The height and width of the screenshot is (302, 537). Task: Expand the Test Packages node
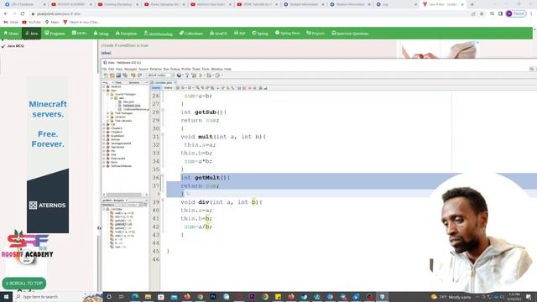tap(108, 113)
